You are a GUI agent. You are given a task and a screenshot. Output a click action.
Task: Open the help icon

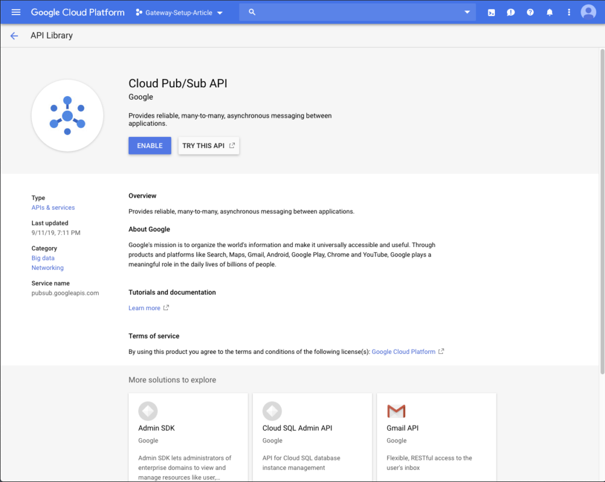pyautogui.click(x=530, y=12)
